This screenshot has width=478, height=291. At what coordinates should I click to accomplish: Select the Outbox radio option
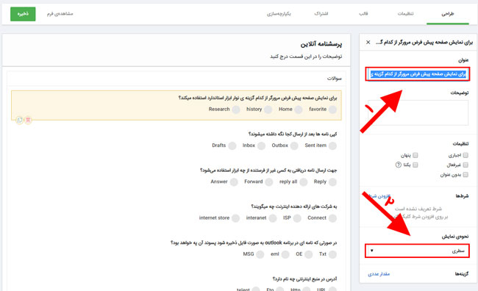click(x=294, y=145)
